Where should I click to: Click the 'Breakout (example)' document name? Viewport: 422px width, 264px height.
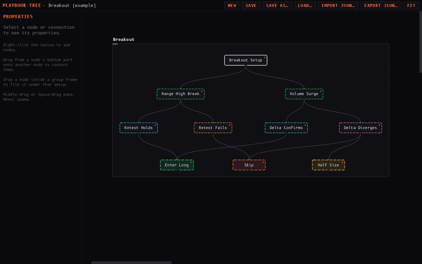pos(72,6)
